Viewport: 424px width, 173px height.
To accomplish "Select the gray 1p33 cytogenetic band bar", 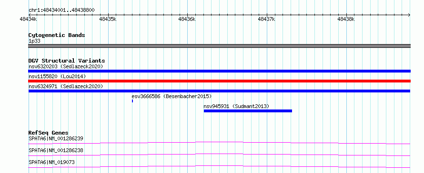I will pyautogui.click(x=219, y=46).
